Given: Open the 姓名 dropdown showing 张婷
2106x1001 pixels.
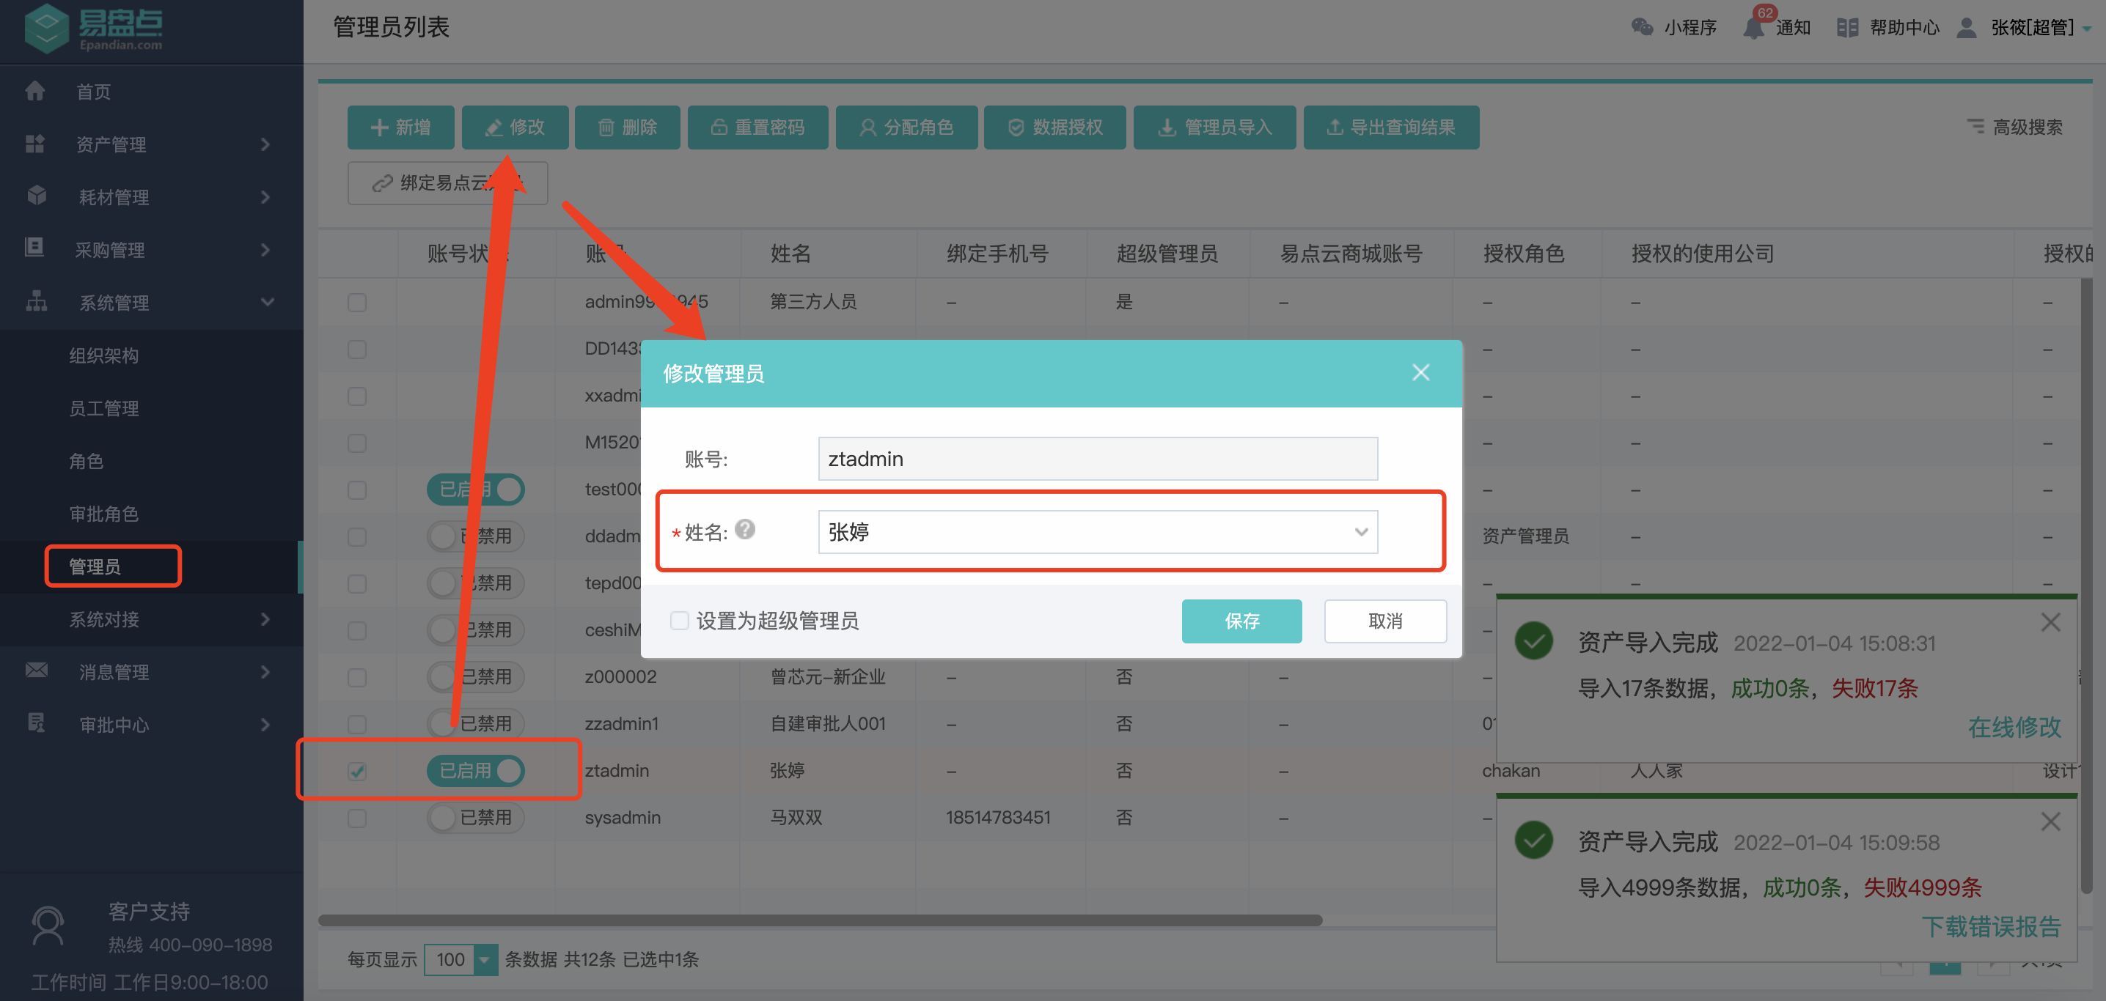Looking at the screenshot, I should pos(1097,532).
